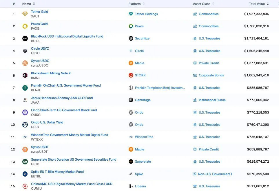Viewport: 279px width, 192px height.
Task: Open WisdomTree Government Money Market Digital Fund
Action: pyautogui.click(x=70, y=135)
